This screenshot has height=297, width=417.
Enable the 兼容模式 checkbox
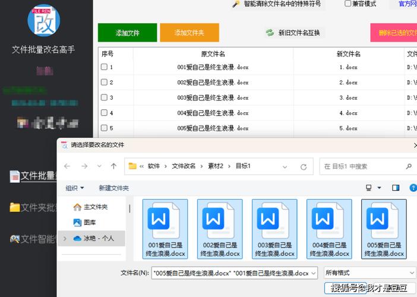pyautogui.click(x=348, y=4)
